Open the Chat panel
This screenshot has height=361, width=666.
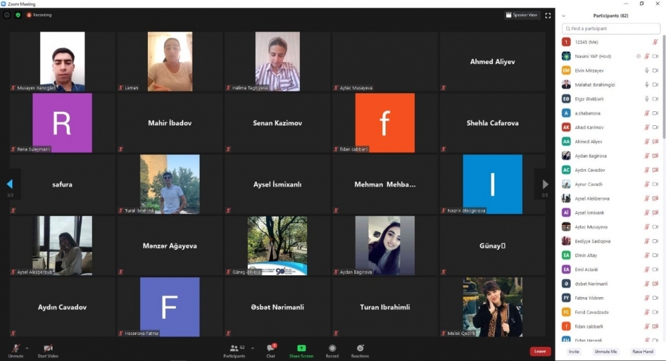click(x=270, y=349)
